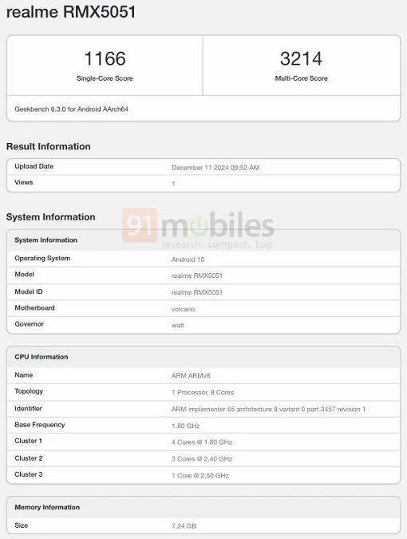The image size is (407, 539).
Task: Click the Memory Information table header
Action: click(x=203, y=507)
